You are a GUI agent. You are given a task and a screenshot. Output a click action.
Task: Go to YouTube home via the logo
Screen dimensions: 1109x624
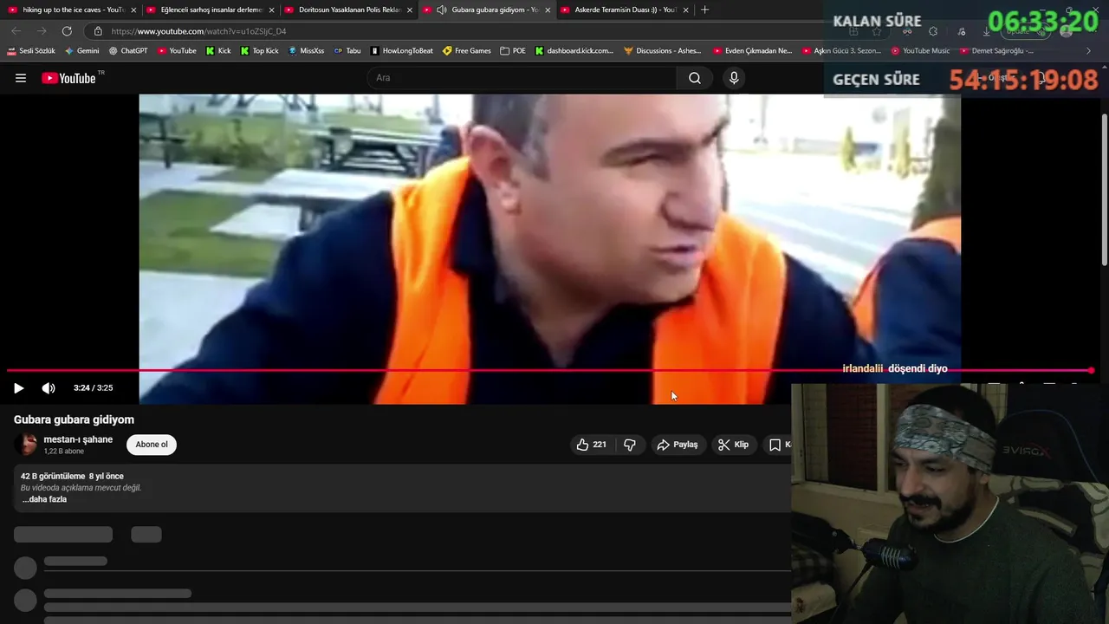(x=69, y=78)
